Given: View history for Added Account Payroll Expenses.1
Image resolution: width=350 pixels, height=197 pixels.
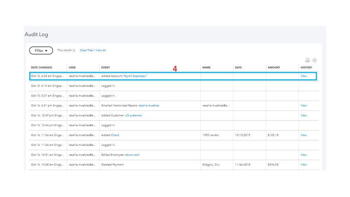Looking at the screenshot, I should pyautogui.click(x=303, y=76).
